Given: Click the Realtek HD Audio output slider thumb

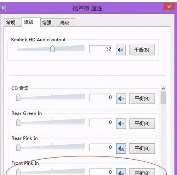Looking at the screenshot, I should [x=52, y=49].
